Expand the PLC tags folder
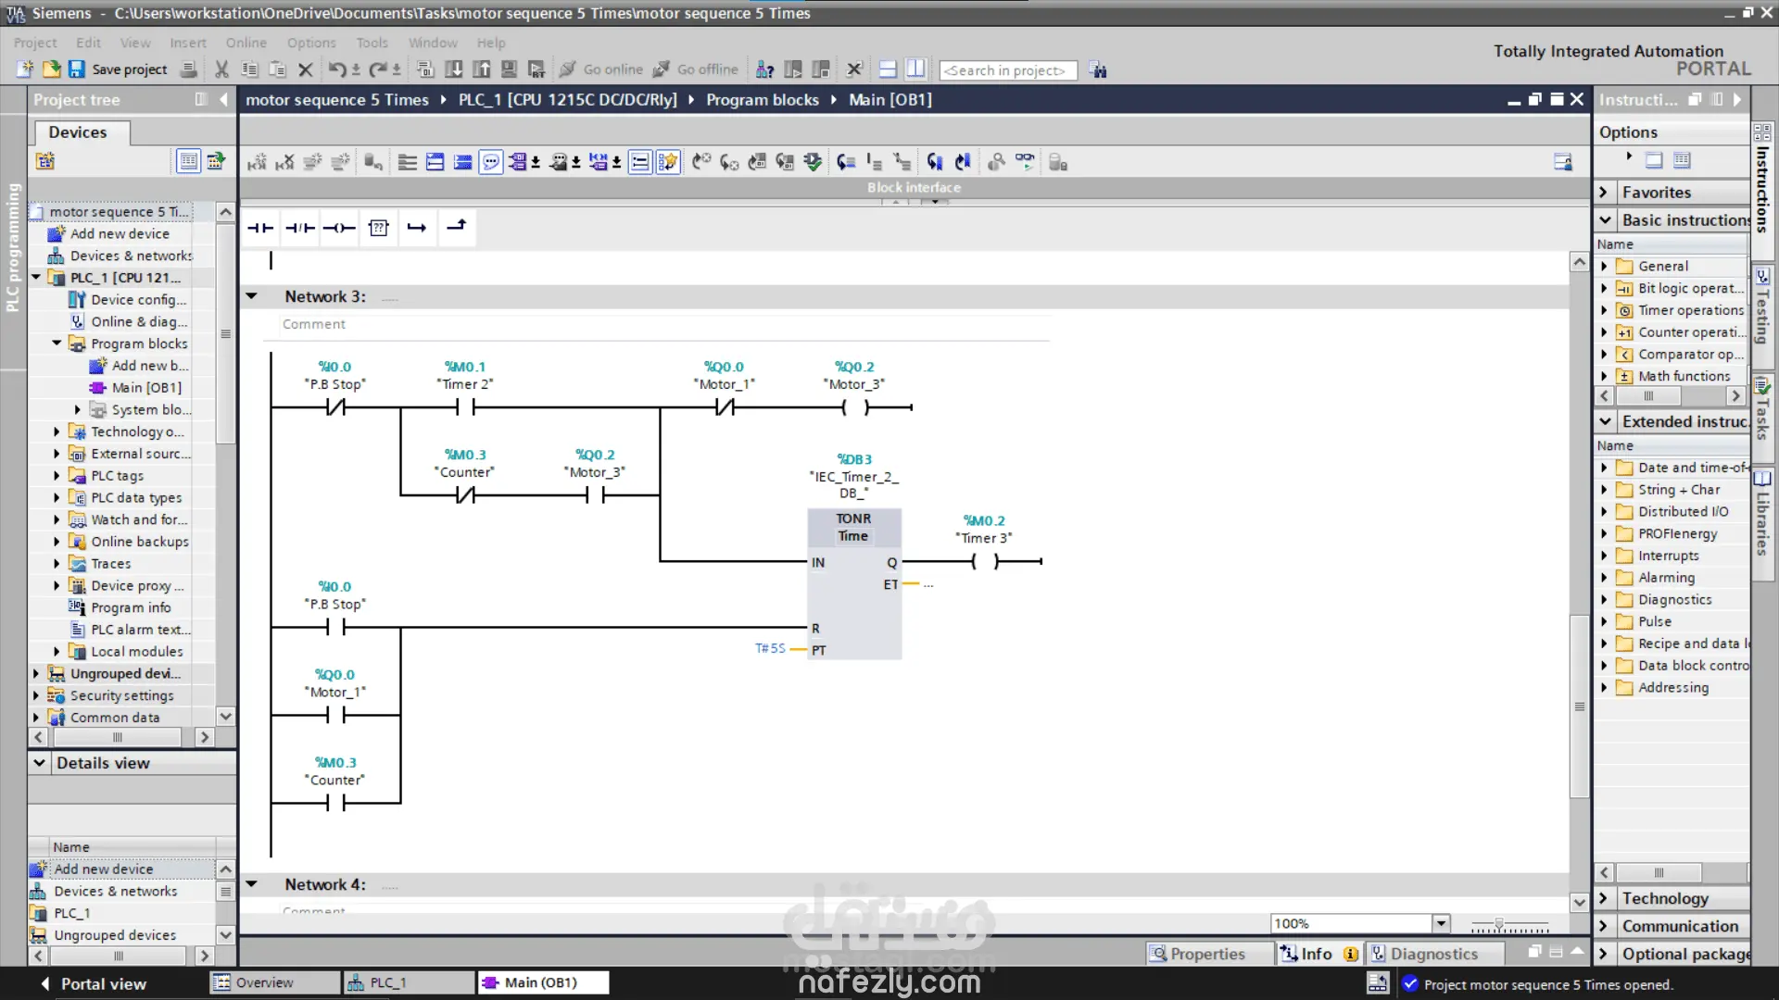This screenshot has width=1779, height=1000. coord(57,475)
